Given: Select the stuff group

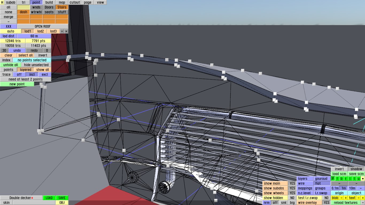Looking at the screenshot, I should (x=62, y=12).
